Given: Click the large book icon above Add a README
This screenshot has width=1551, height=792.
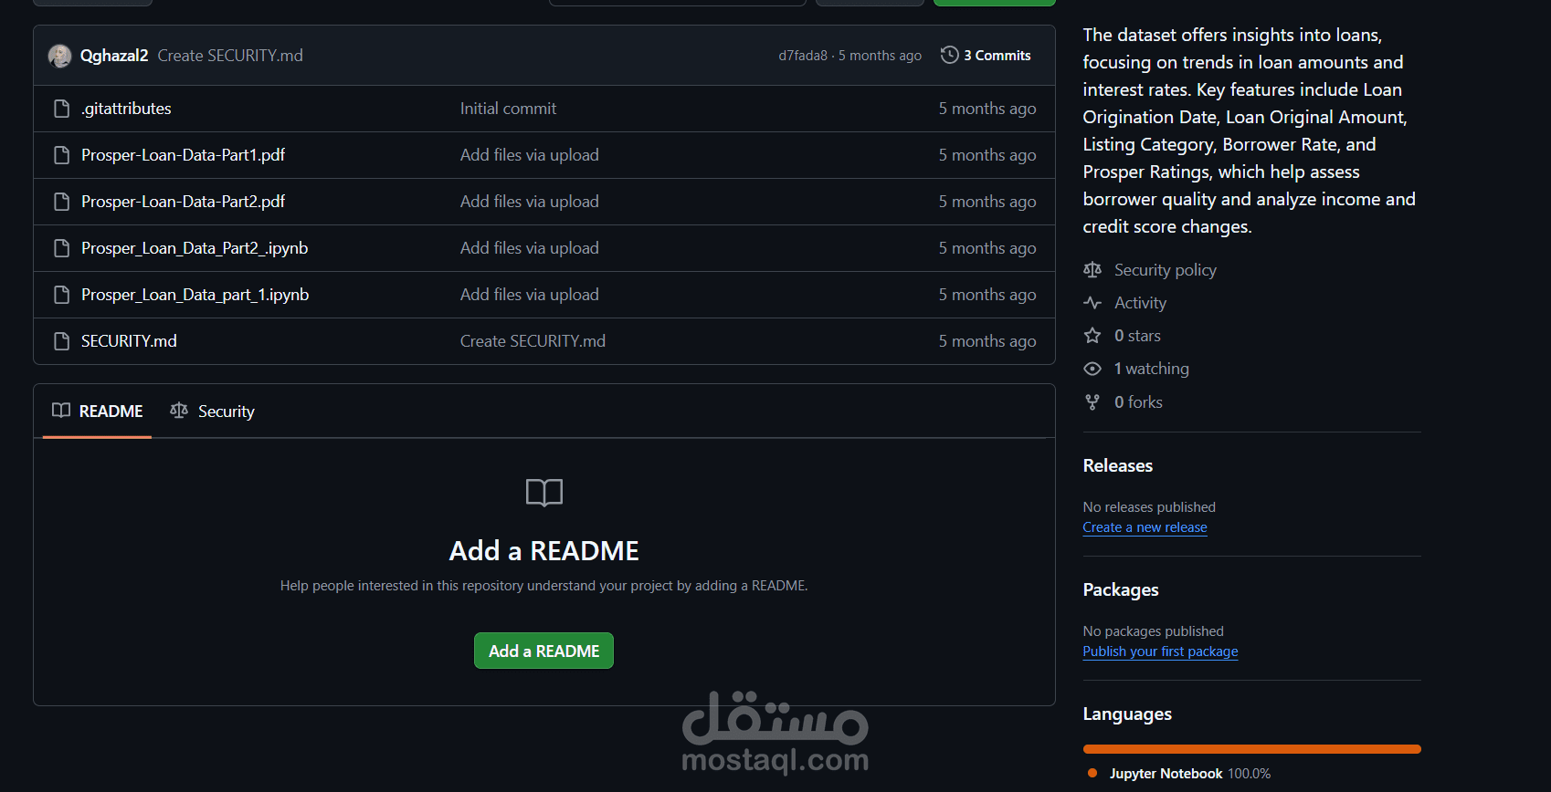Looking at the screenshot, I should pos(544,493).
